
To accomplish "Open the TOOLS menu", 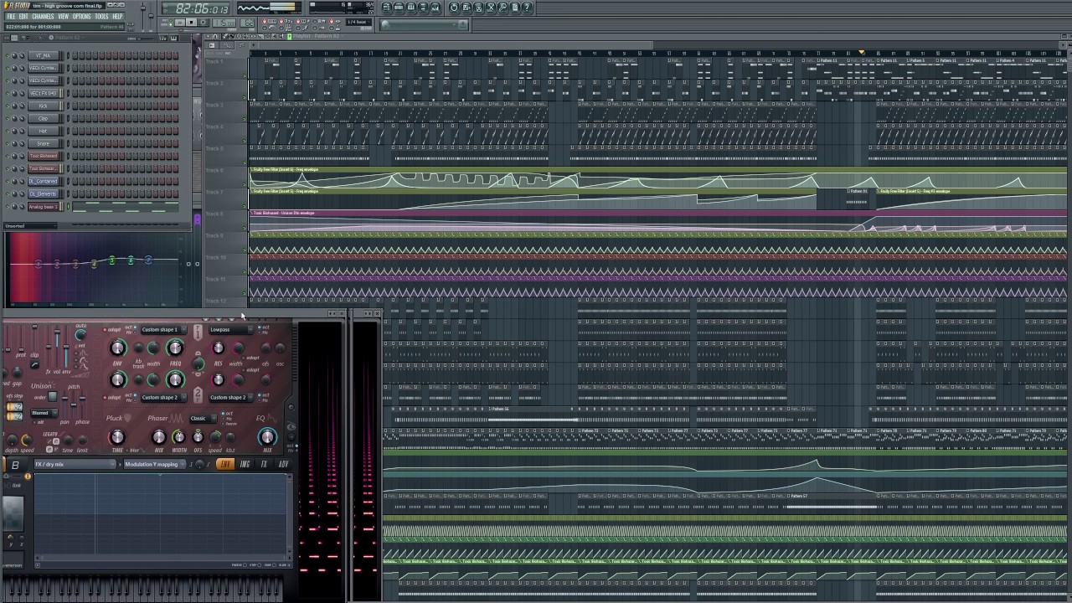I will click(101, 16).
